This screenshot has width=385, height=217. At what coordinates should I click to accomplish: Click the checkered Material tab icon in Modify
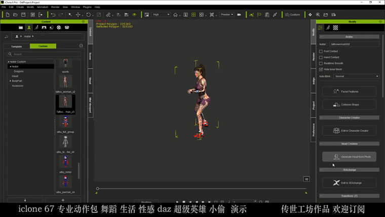(335, 28)
